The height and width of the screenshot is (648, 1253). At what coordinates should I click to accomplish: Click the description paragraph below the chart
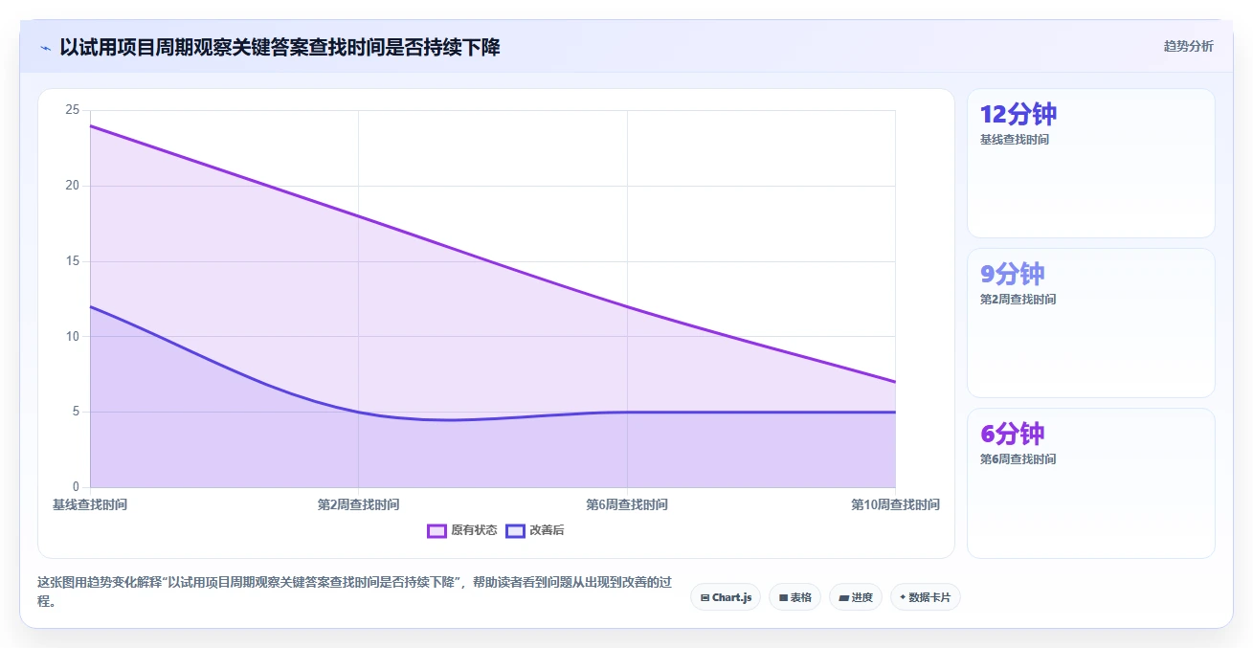coord(354,592)
